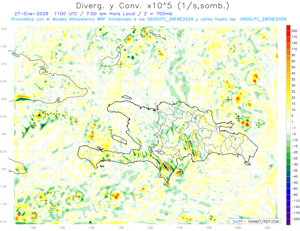Click the colorbar label '140'
The height and width of the screenshot is (231, 300).
pos(294,43)
